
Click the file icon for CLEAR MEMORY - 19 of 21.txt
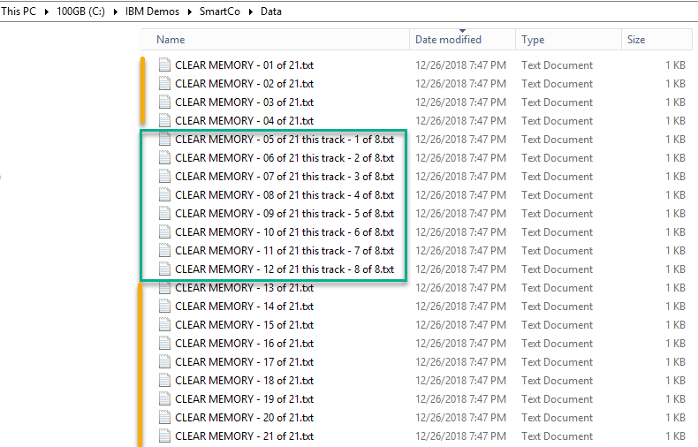(164, 399)
